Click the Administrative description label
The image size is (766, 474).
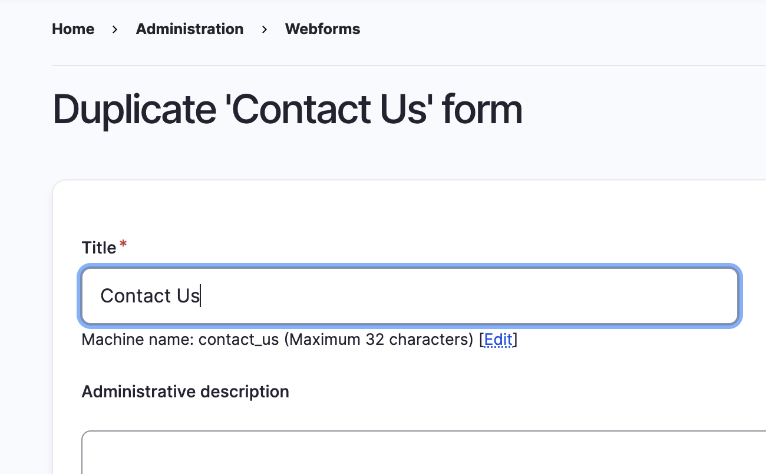185,391
